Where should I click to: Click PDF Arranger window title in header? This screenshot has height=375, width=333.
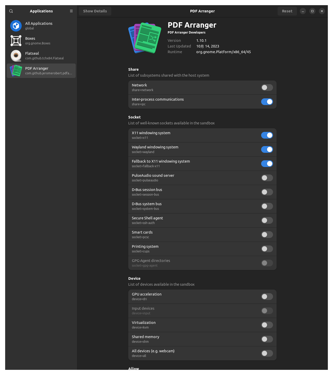pos(202,11)
